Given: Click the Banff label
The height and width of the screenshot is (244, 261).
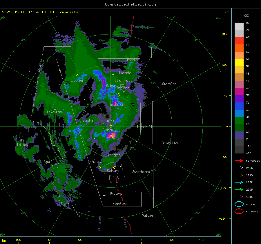Looking at the screenshot, I should [48, 162].
